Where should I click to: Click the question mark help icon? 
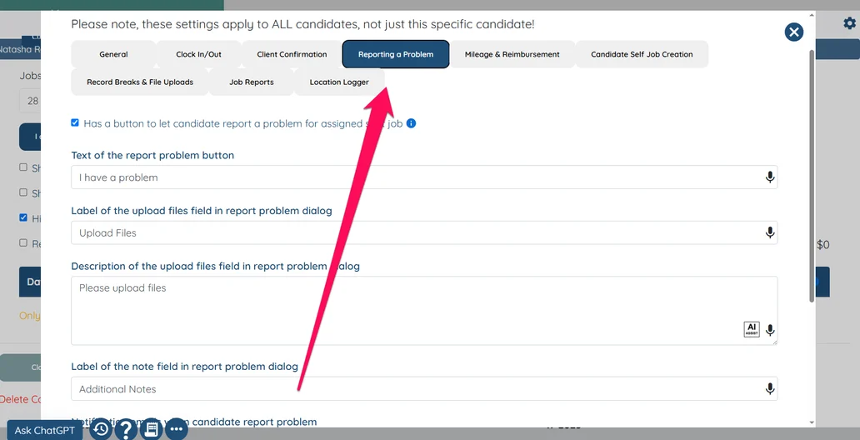pyautogui.click(x=125, y=430)
